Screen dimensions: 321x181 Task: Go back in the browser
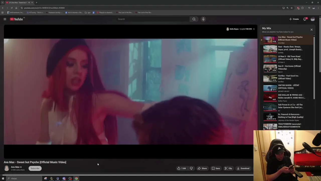tap(3, 8)
